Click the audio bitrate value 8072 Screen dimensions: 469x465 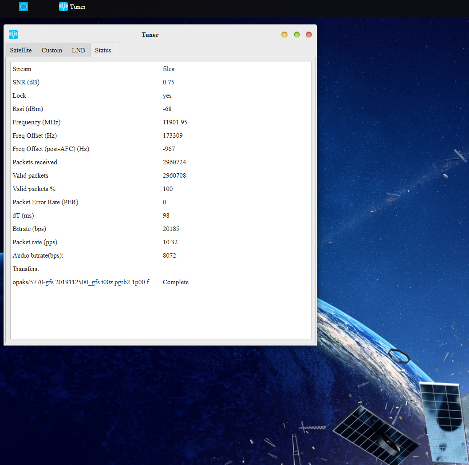(169, 255)
